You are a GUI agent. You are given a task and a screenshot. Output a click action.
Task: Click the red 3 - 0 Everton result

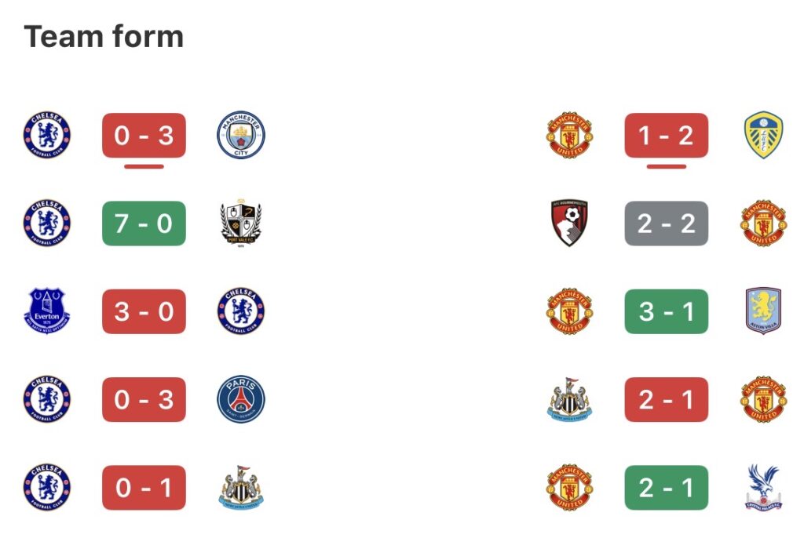[144, 311]
